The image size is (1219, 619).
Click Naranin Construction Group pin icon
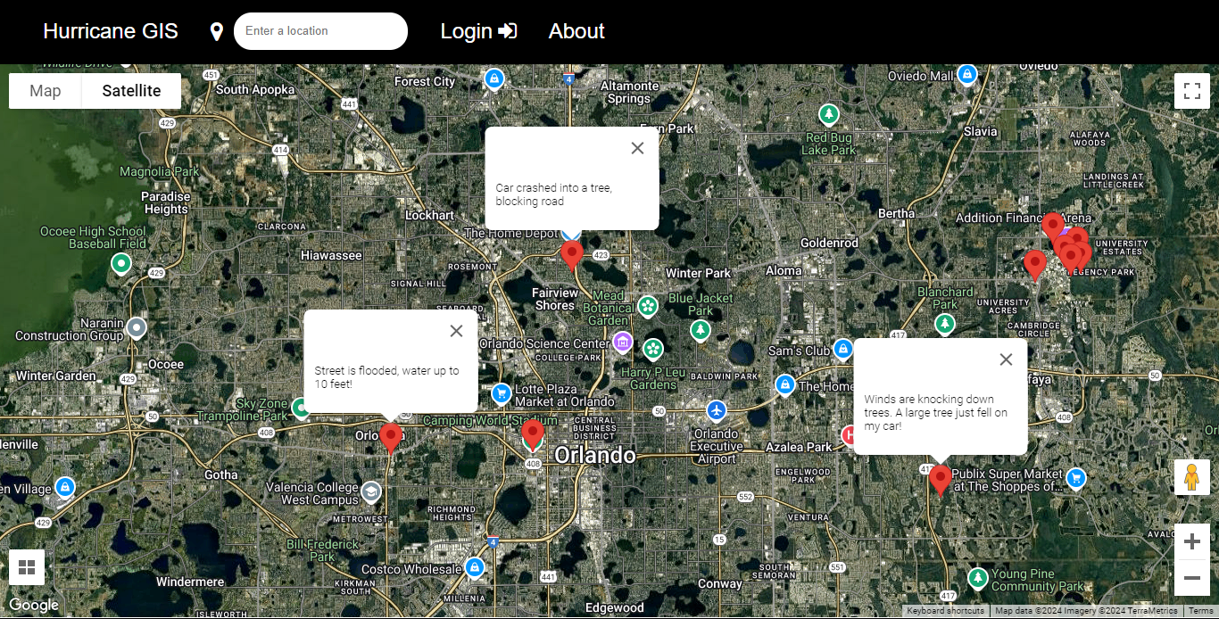click(x=136, y=328)
